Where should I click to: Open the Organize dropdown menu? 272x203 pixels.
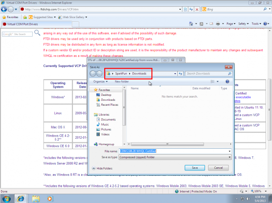pyautogui.click(x=100, y=81)
